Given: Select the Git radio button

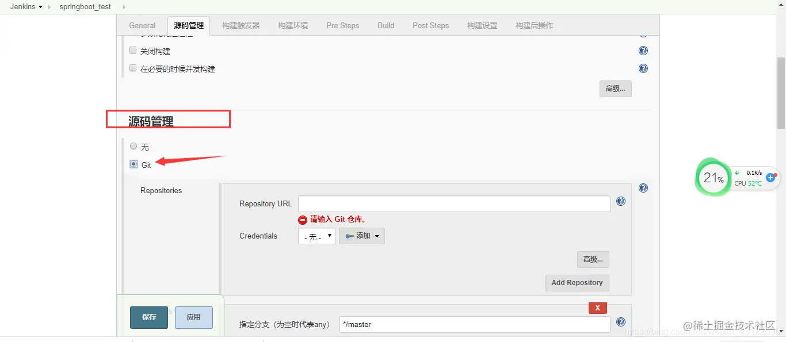Looking at the screenshot, I should coord(133,164).
